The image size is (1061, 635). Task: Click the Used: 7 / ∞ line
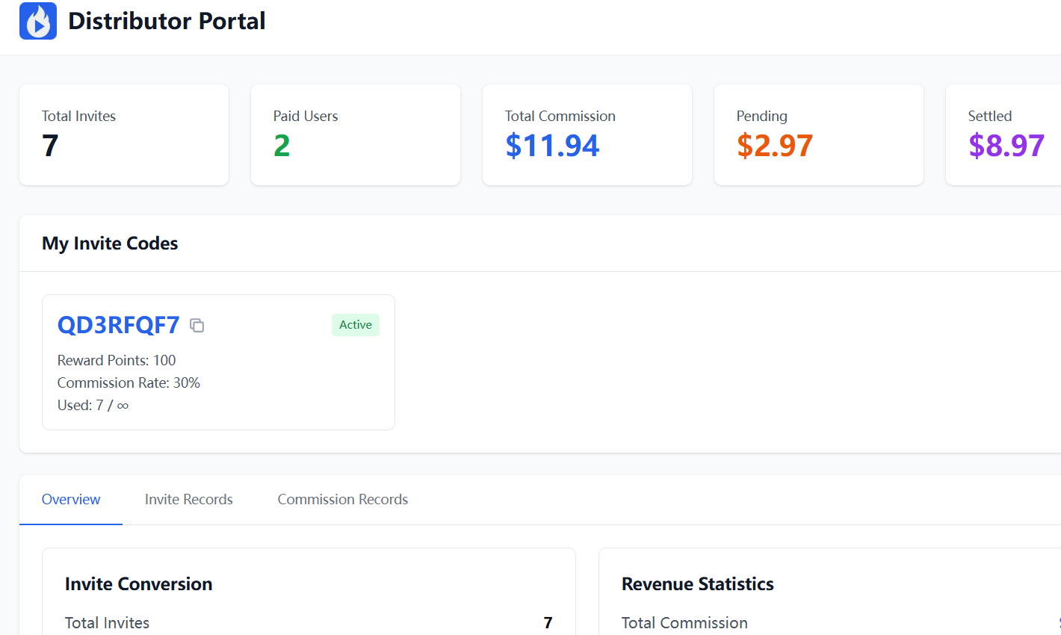coord(93,405)
